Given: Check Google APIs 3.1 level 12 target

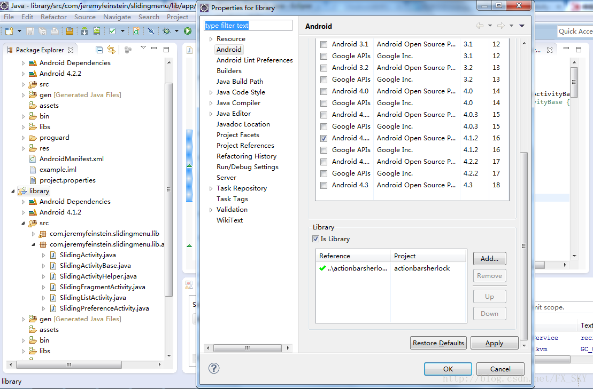Looking at the screenshot, I should pos(324,56).
